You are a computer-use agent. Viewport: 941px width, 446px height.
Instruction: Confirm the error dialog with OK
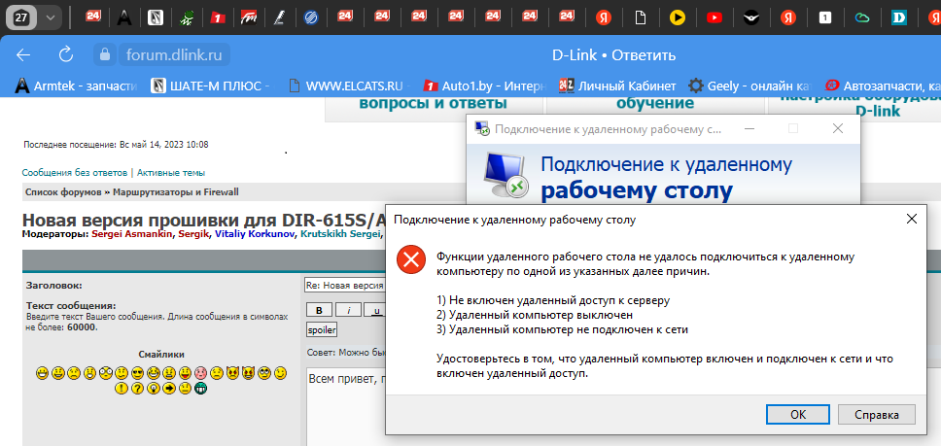tap(798, 415)
